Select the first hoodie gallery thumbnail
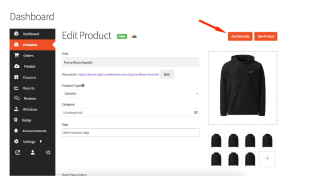 pyautogui.click(x=216, y=141)
